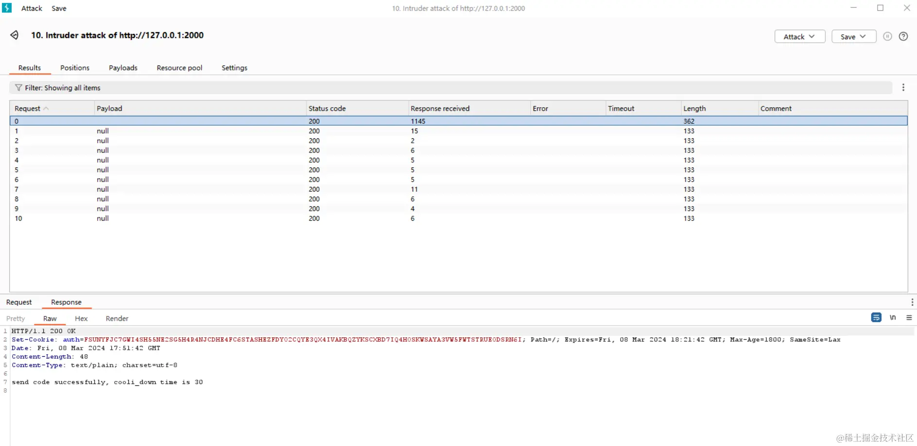Image resolution: width=917 pixels, height=446 pixels.
Task: Go to the Settings tab
Action: (x=234, y=68)
